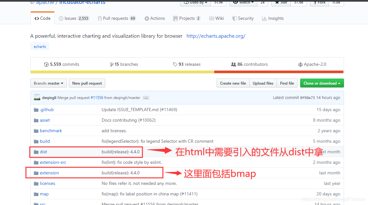
Task: Click the licenses folder icon
Action: point(36,184)
